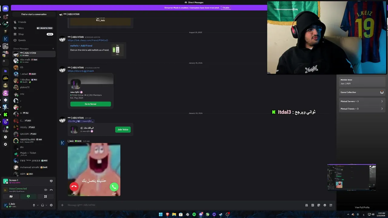The width and height of the screenshot is (388, 218).
Task: Expand Mutual Servers — 3 section
Action: (x=362, y=101)
